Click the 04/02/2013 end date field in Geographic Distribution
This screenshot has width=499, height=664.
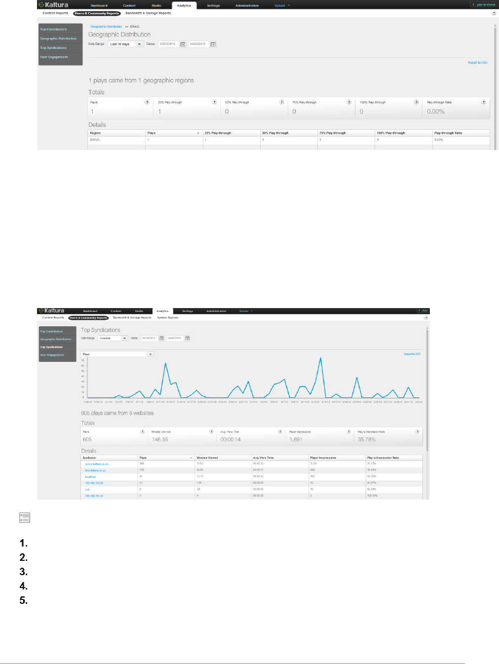click(x=198, y=44)
